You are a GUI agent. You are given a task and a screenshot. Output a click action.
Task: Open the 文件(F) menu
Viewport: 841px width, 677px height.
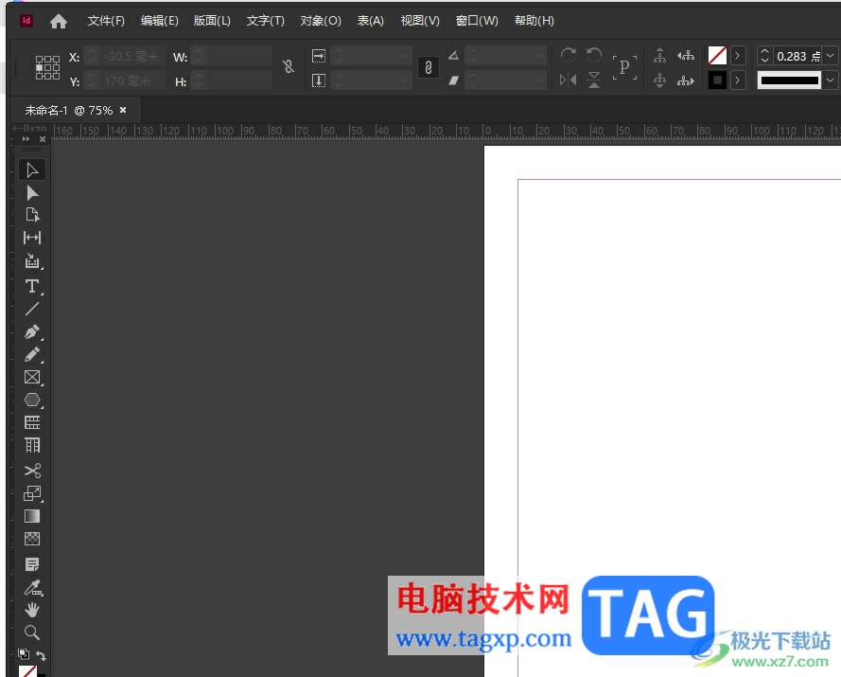(x=106, y=21)
